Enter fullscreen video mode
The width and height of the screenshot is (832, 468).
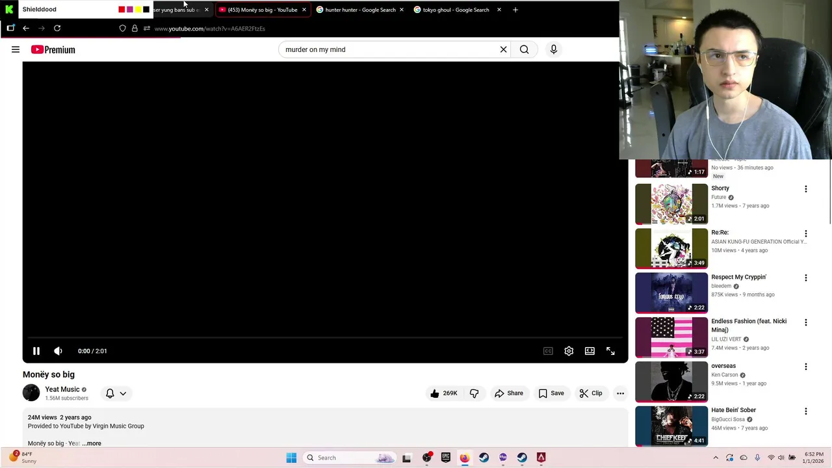[610, 351]
